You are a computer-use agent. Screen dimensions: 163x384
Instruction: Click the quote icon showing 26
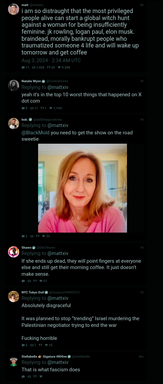click(x=49, y=68)
